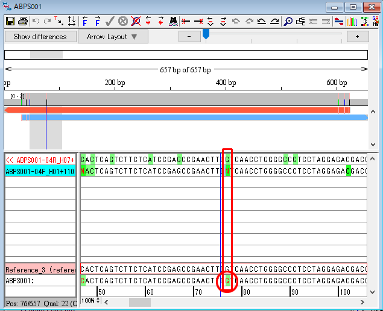Select the ABPS001-04R_H07 read row
This screenshot has width=383, height=311.
(x=40, y=160)
